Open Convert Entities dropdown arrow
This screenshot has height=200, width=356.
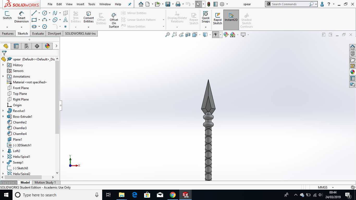coord(89,27)
